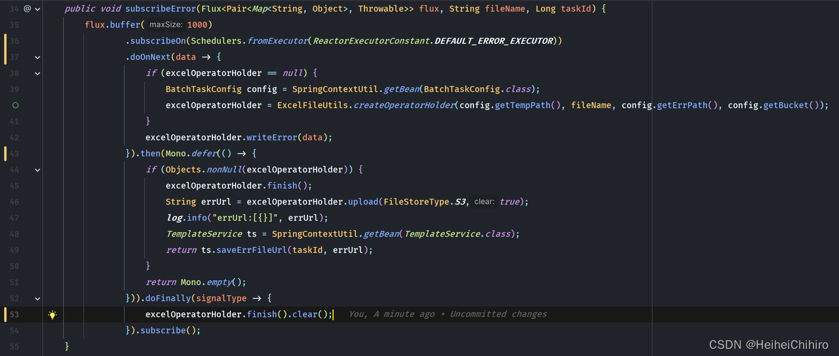Click the 'clear:' inlay hint on line 46
The image size is (839, 356).
(484, 202)
